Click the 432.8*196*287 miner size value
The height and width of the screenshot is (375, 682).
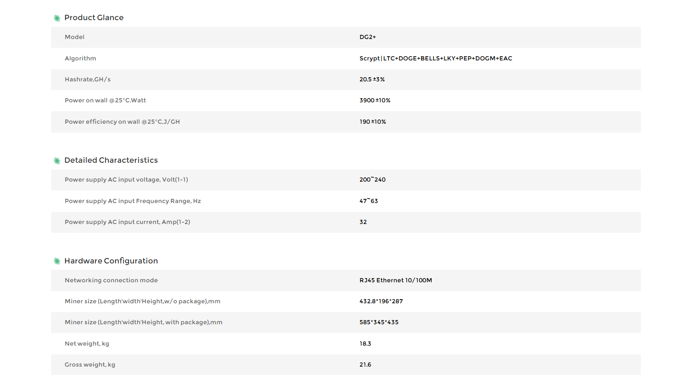[x=381, y=301]
